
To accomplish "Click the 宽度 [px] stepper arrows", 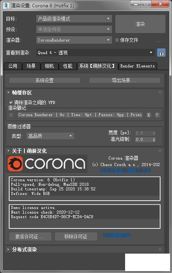I will coord(154,133).
